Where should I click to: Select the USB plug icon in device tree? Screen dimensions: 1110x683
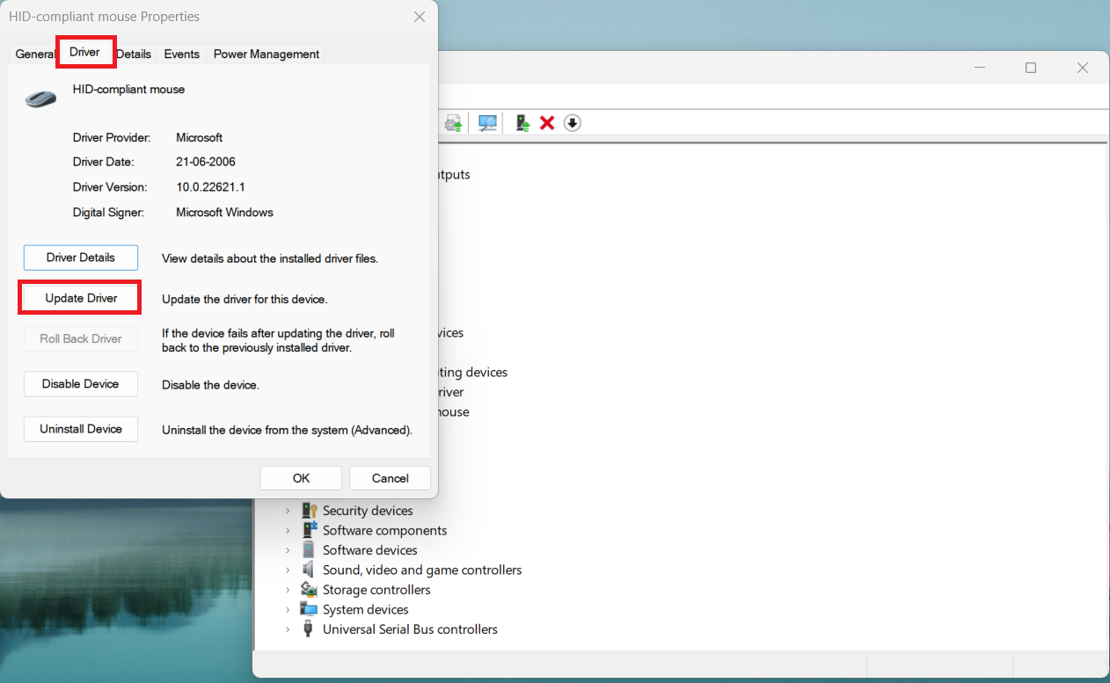click(x=309, y=629)
